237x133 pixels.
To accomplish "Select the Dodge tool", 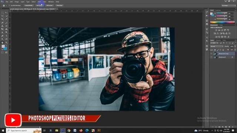I will [6, 33].
